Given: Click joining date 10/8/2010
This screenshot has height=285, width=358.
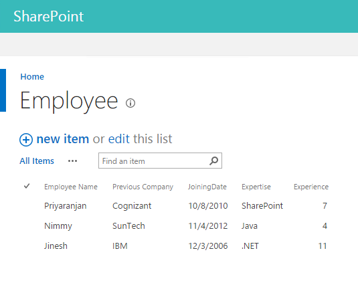Looking at the screenshot, I should (x=208, y=206).
